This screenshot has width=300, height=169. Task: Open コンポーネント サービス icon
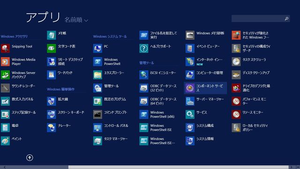(190, 88)
